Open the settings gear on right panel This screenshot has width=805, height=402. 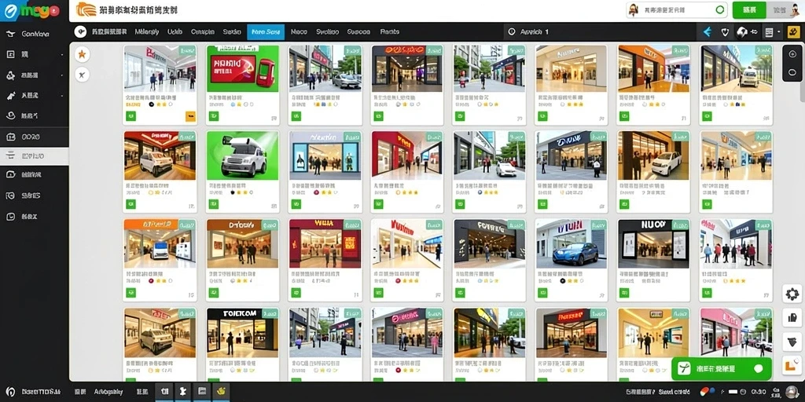pyautogui.click(x=792, y=294)
